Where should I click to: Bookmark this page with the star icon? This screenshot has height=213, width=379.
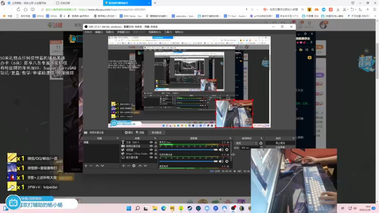(42, 9)
